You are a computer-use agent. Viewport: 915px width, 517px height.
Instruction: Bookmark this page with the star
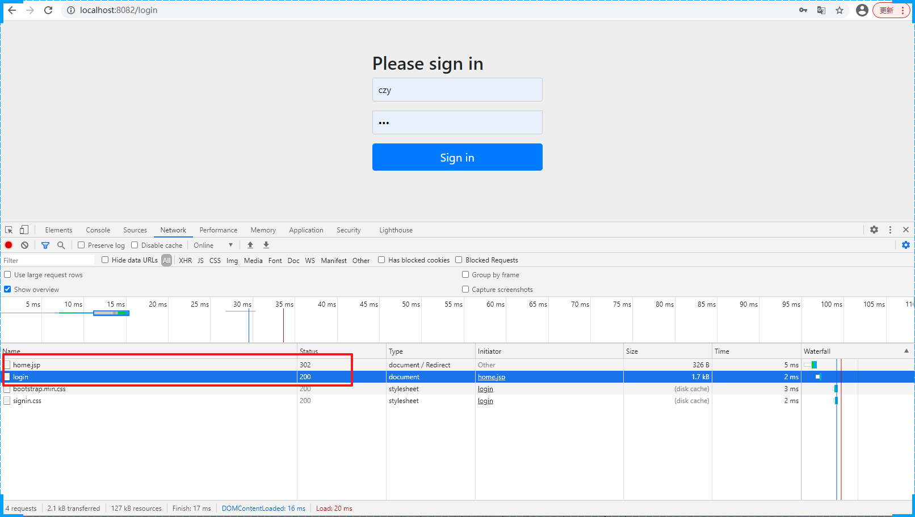tap(840, 10)
